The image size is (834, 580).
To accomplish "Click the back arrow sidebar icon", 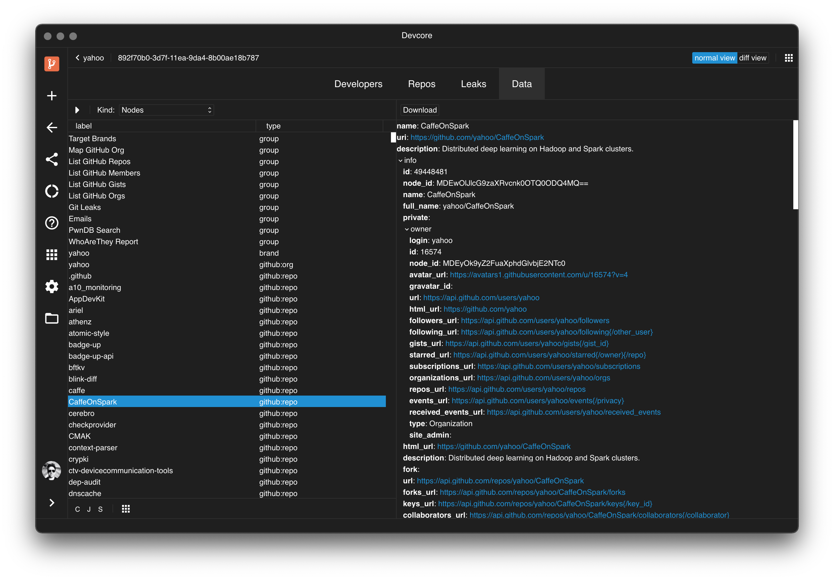I will click(51, 128).
